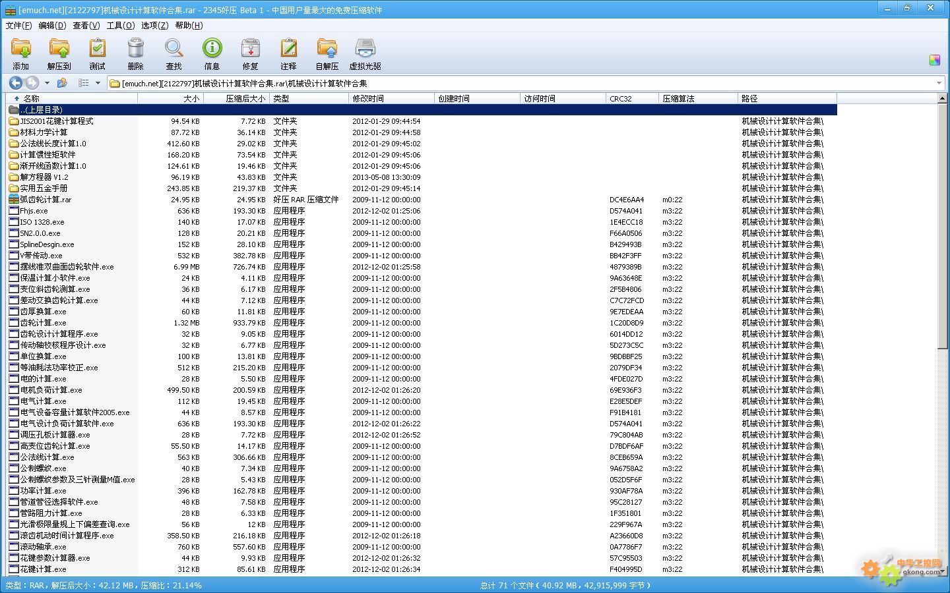950x593 pixels.
Task: Click the scrollbar down arrow
Action: pos(943,571)
